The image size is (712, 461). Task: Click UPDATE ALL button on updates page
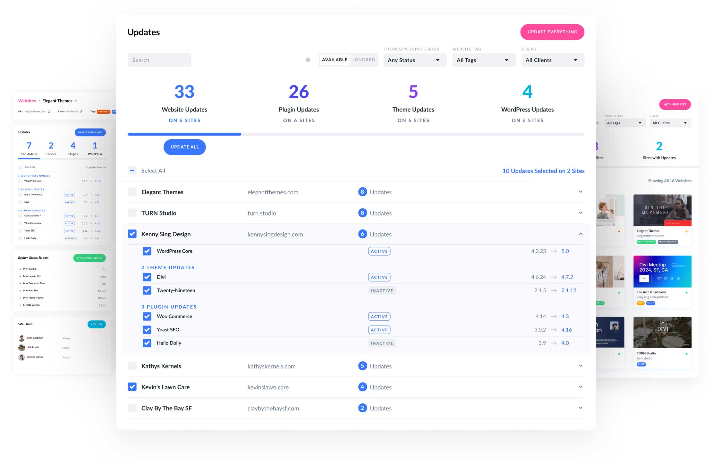[184, 147]
